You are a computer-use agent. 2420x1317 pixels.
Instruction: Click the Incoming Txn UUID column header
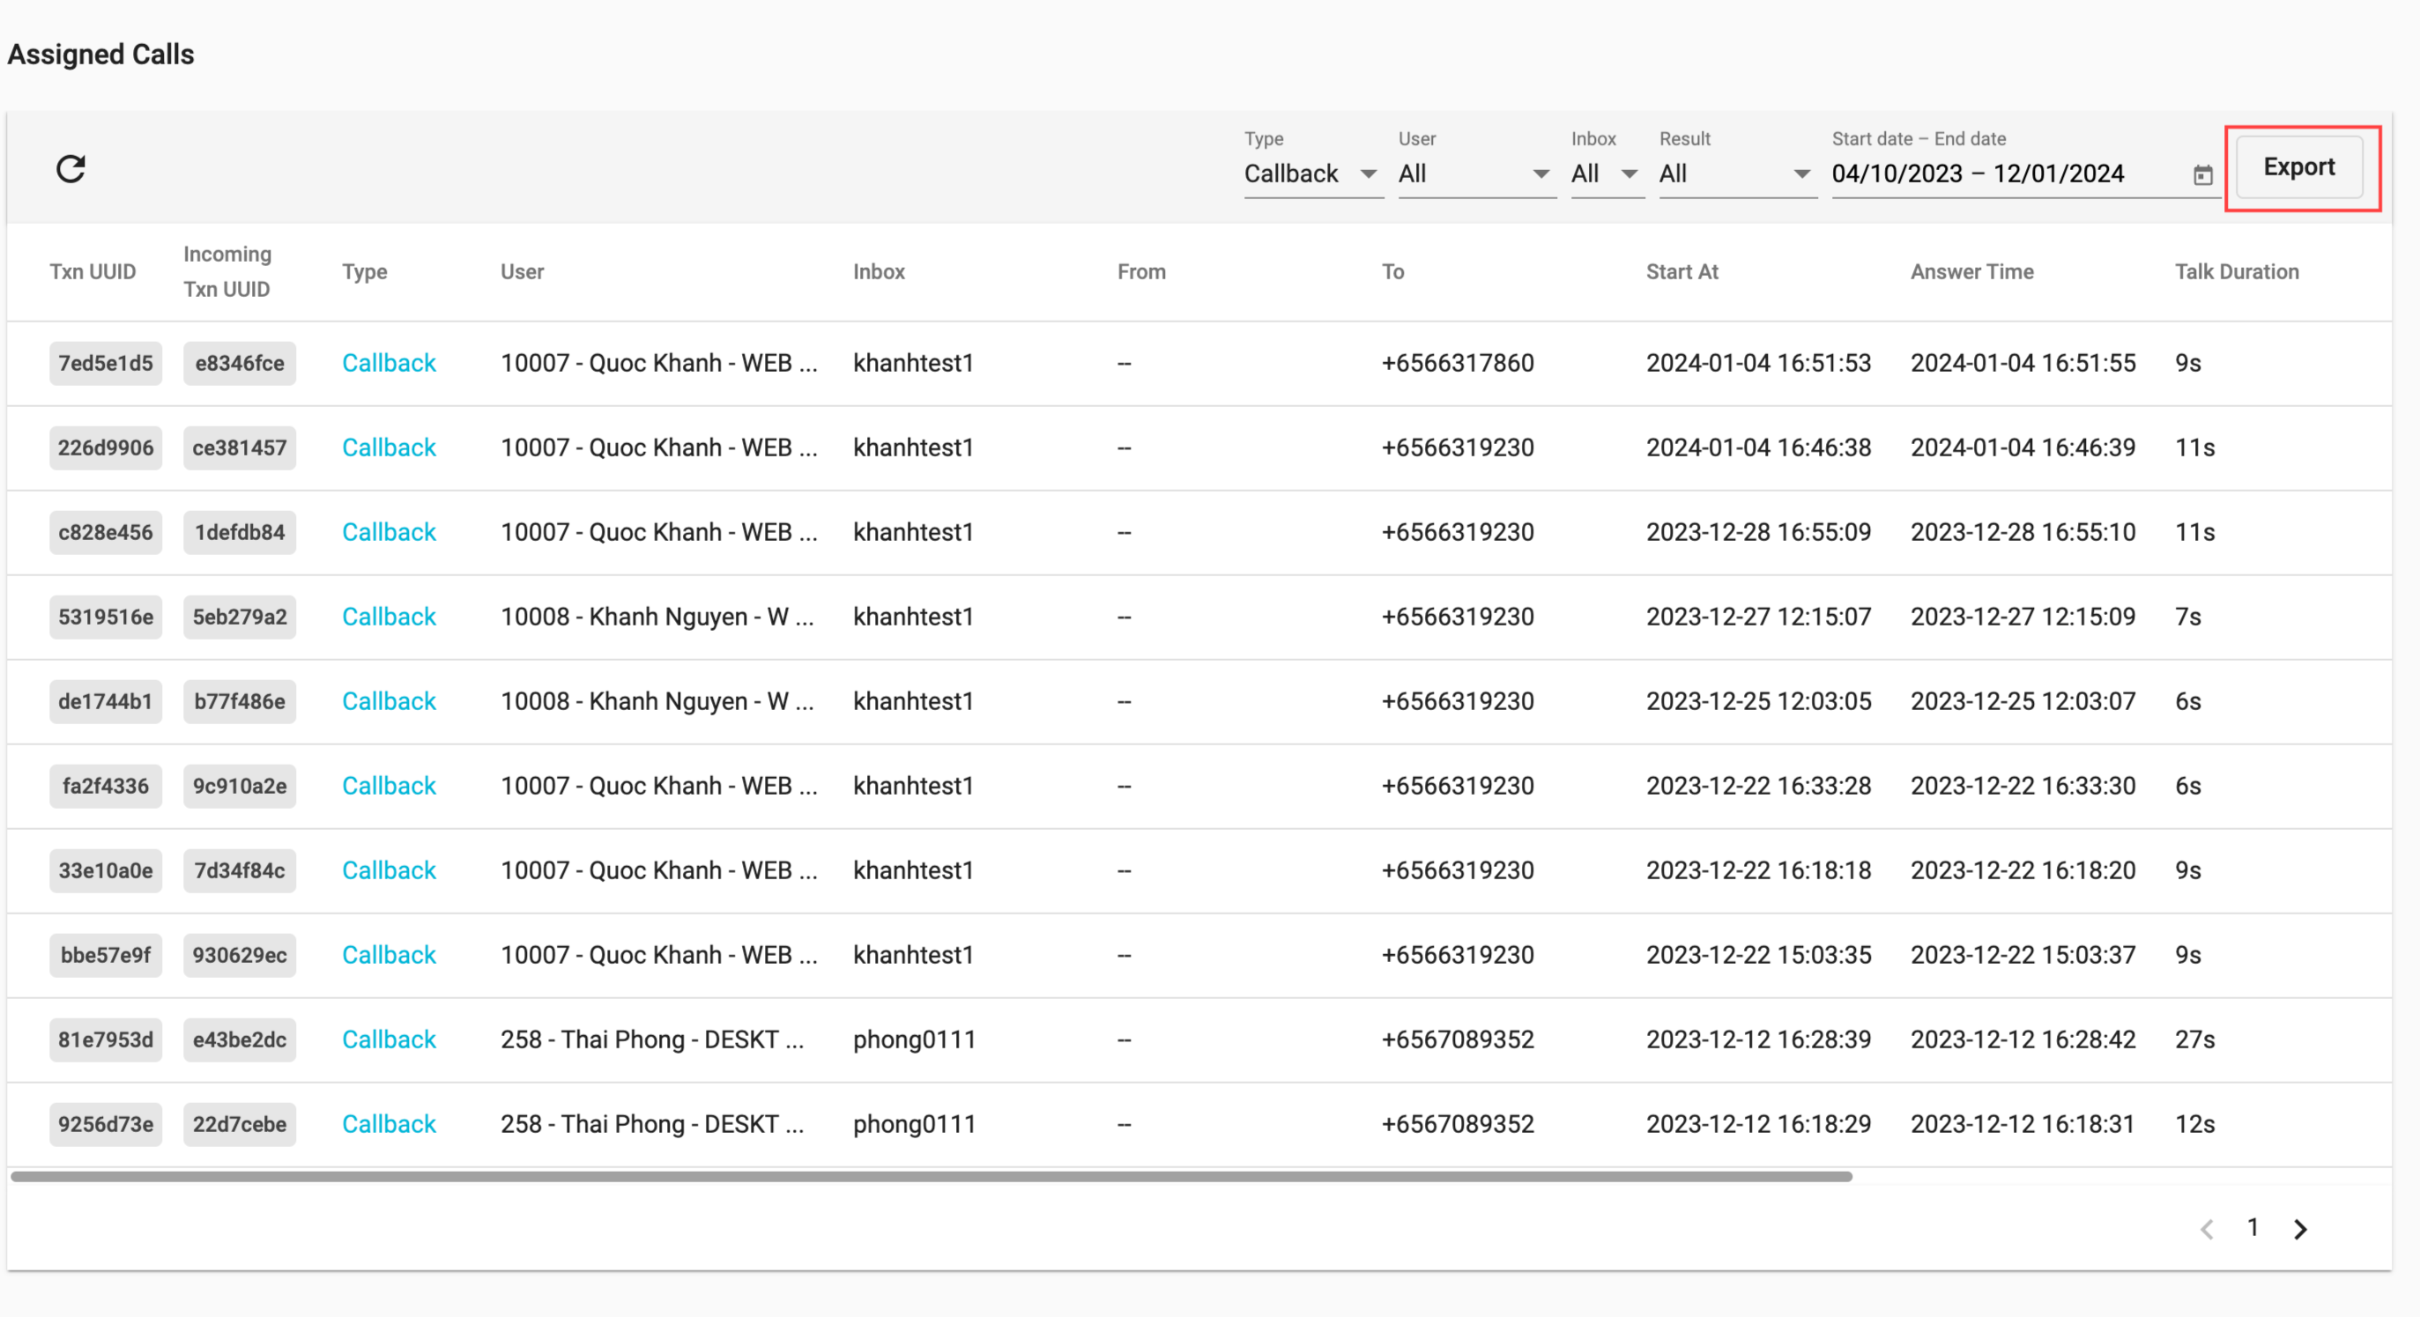click(x=227, y=271)
